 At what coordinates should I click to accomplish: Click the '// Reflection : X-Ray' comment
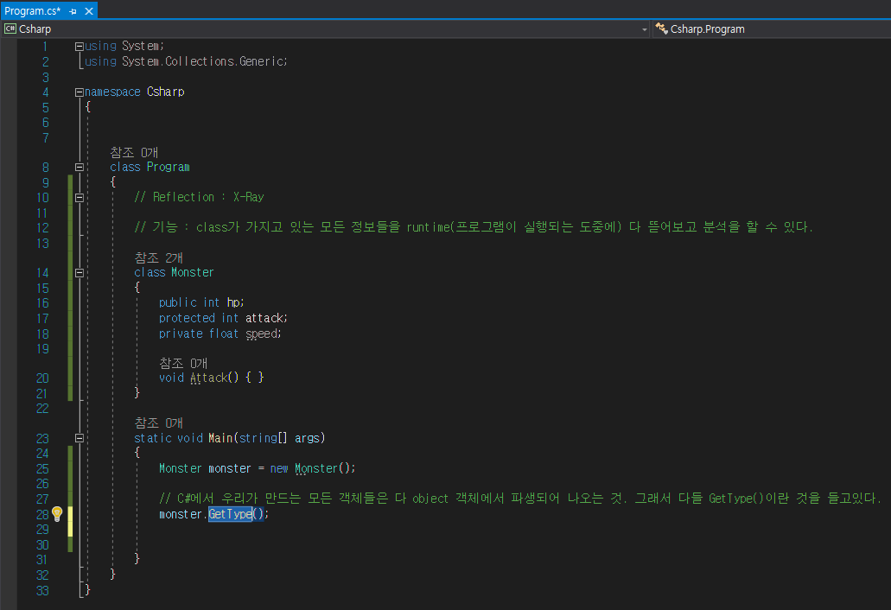[x=199, y=197]
